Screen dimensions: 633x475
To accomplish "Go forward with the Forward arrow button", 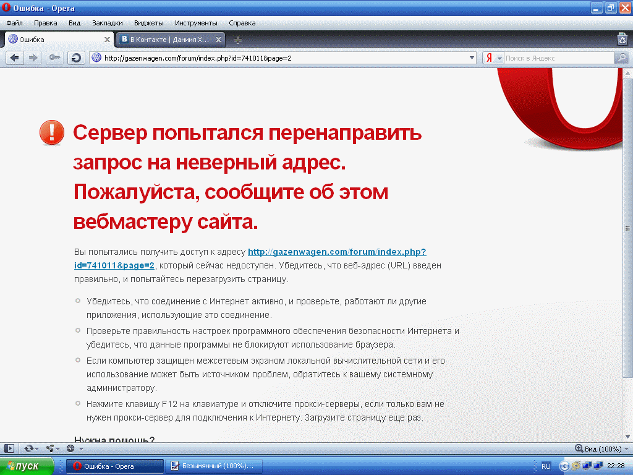I will (33, 58).
